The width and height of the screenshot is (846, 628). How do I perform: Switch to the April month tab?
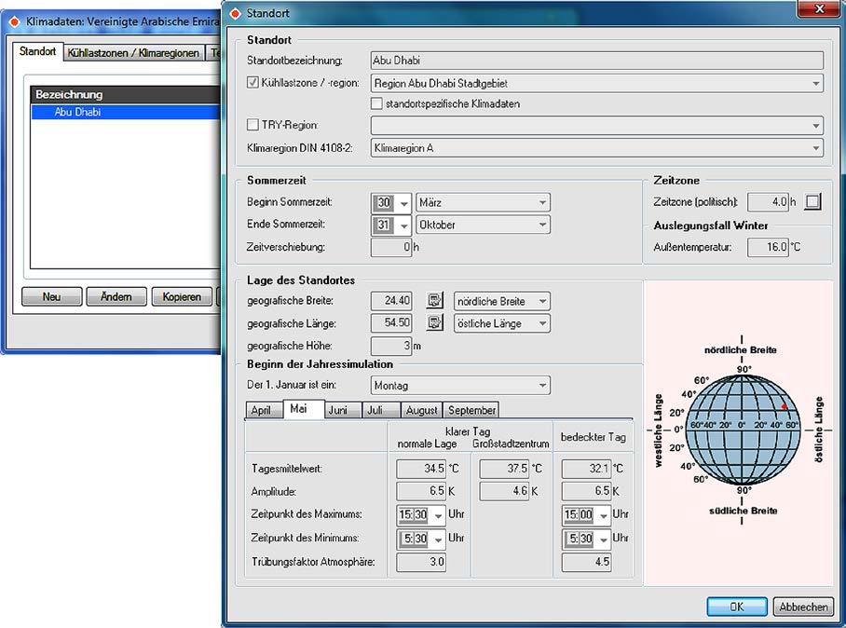coord(262,410)
